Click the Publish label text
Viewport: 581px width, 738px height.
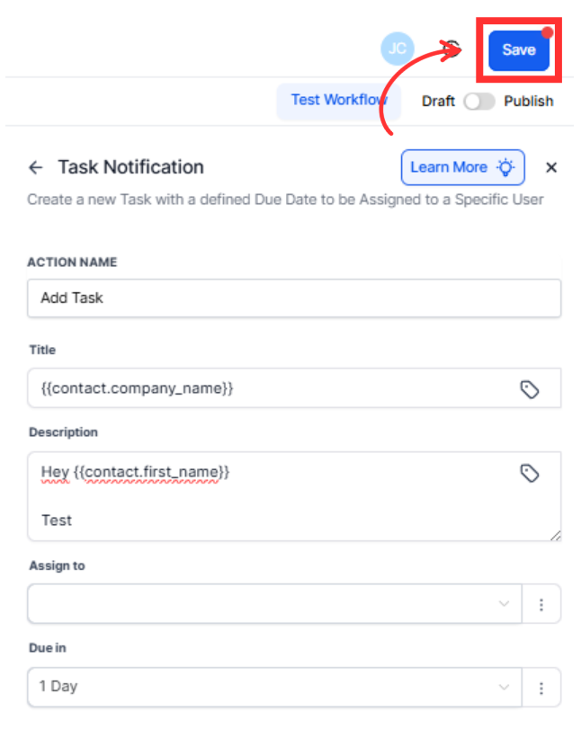click(x=529, y=102)
